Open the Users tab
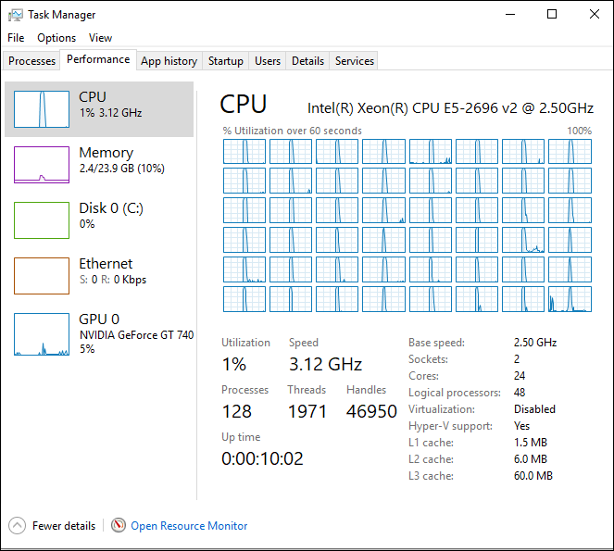The width and height of the screenshot is (614, 551). click(268, 61)
